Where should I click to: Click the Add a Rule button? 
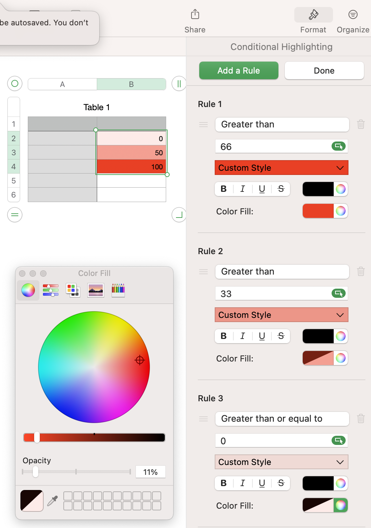point(239,71)
